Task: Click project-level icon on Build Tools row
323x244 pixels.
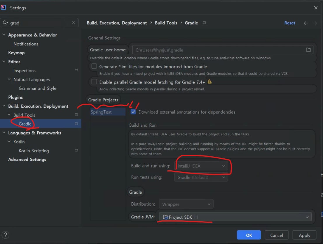Action: [x=76, y=114]
